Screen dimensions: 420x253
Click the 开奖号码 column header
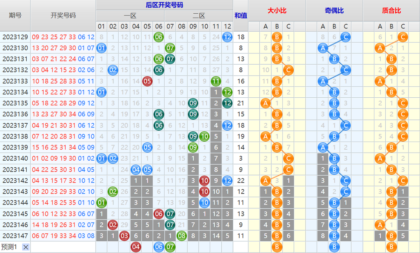pyautogui.click(x=63, y=15)
